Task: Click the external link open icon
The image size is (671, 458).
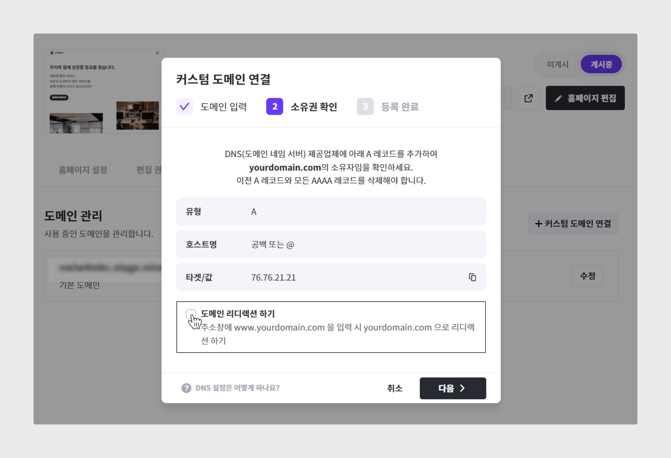Action: click(528, 98)
